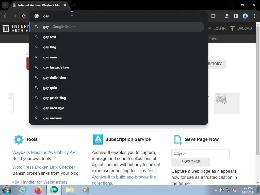Click the LOG IN link
Viewport: 260px width, 195px height.
(219, 28)
